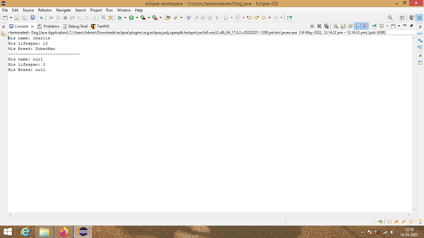Image resolution: width=424 pixels, height=238 pixels.
Task: Expand the Back history dropdown arrow
Action: coord(269,18)
